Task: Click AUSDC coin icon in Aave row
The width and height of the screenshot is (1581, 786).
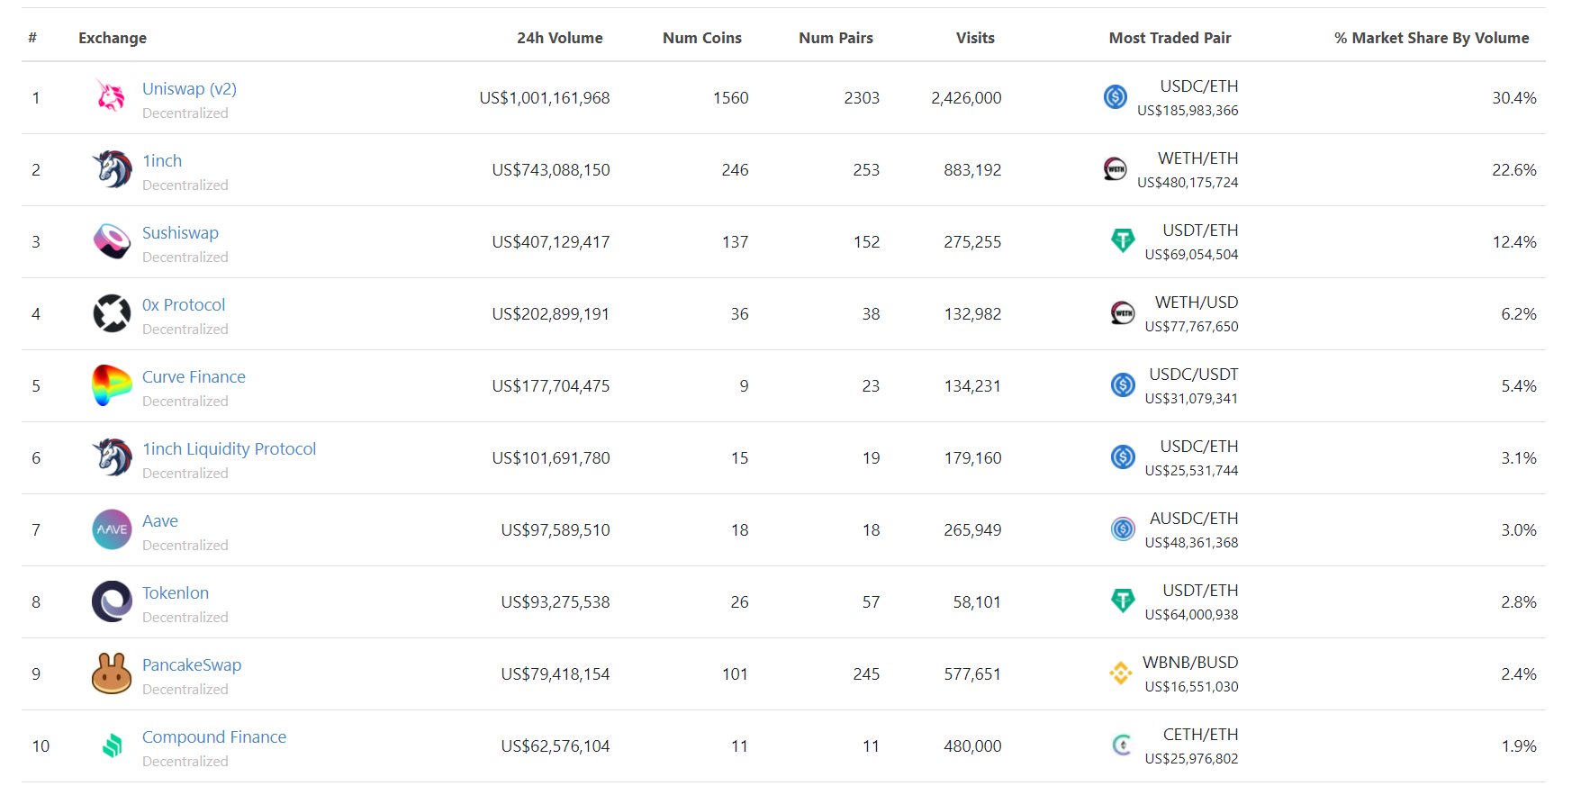Action: 1123,529
